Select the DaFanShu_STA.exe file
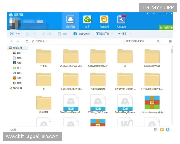This screenshot has width=180, height=144. pos(125,104)
